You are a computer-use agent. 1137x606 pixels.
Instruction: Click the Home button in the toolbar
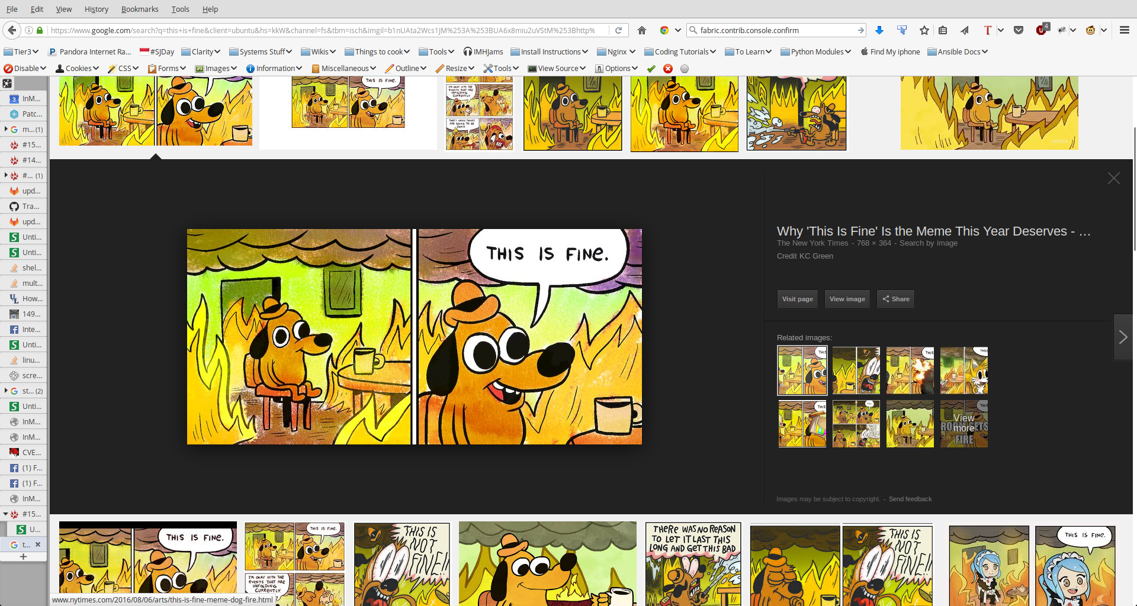642,30
